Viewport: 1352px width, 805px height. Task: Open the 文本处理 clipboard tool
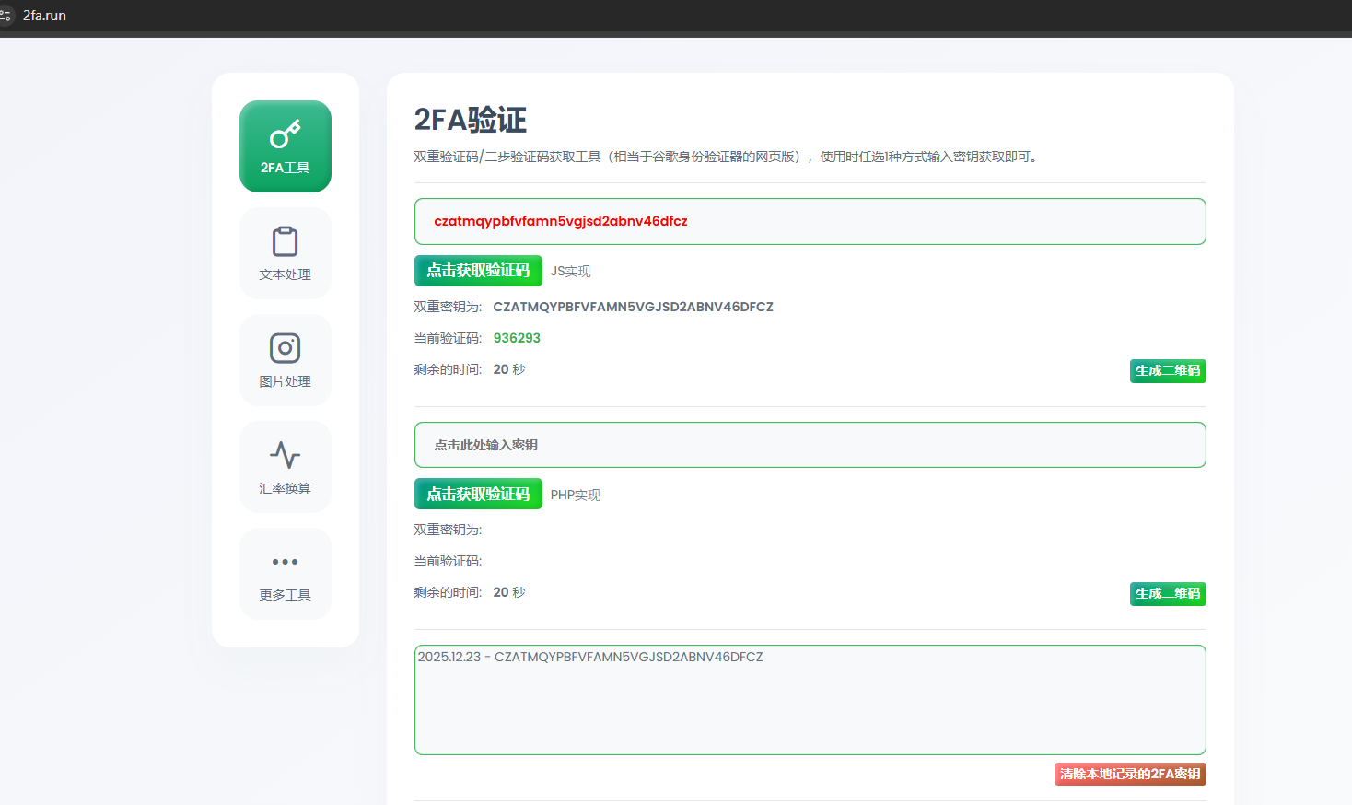click(x=285, y=252)
